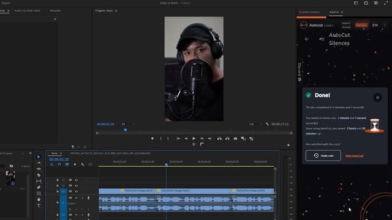Image resolution: width=392 pixels, height=220 pixels.
Task: Open the AutoCut three-dot options menu
Action: point(385,25)
